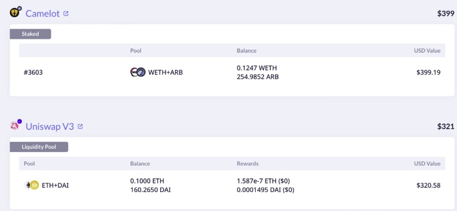Viewport: 457px width, 211px height.
Task: Click the ETH+DAI pool name
Action: click(55, 185)
